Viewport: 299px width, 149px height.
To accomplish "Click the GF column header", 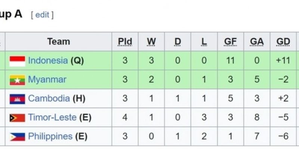I will (230, 41).
